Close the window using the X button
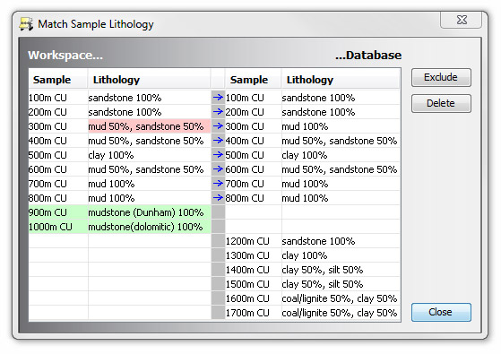This screenshot has width=501, height=354. point(462,20)
